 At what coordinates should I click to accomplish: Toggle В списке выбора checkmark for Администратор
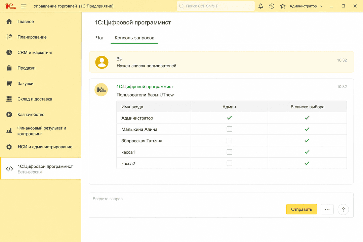coord(307,118)
